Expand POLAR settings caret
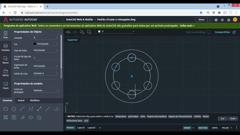Viewport: 240px width, 135px height. (x=231, y=128)
